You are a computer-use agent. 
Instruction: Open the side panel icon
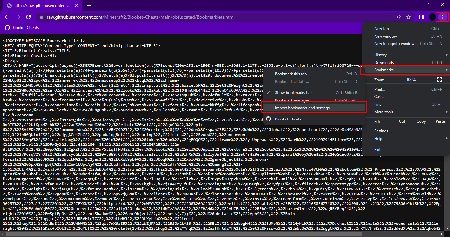point(421,17)
